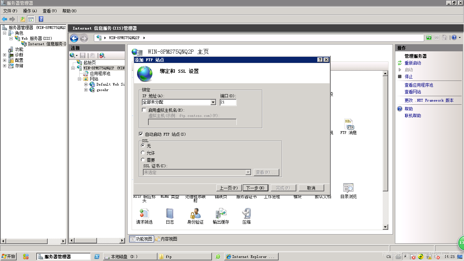The image size is (464, 261).
Task: Collapse the Web 服务器(IIS) node
Action: (11, 38)
